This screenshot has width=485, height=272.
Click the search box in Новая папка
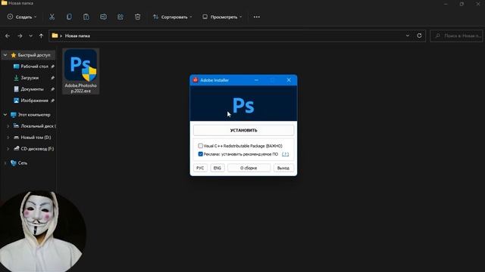click(x=456, y=36)
